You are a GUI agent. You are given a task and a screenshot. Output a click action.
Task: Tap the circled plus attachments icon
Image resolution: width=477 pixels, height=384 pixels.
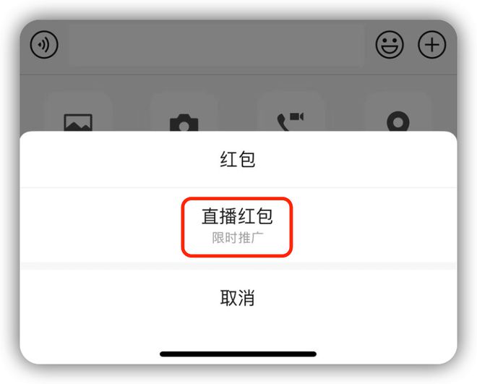coord(431,45)
